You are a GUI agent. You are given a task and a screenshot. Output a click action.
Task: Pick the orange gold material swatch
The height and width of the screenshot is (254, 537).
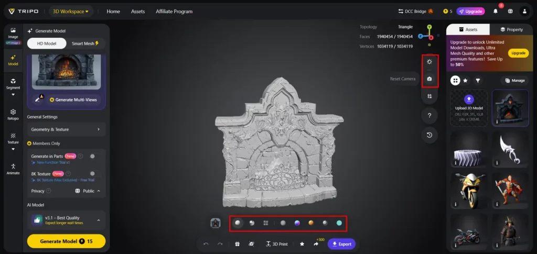pyautogui.click(x=311, y=223)
